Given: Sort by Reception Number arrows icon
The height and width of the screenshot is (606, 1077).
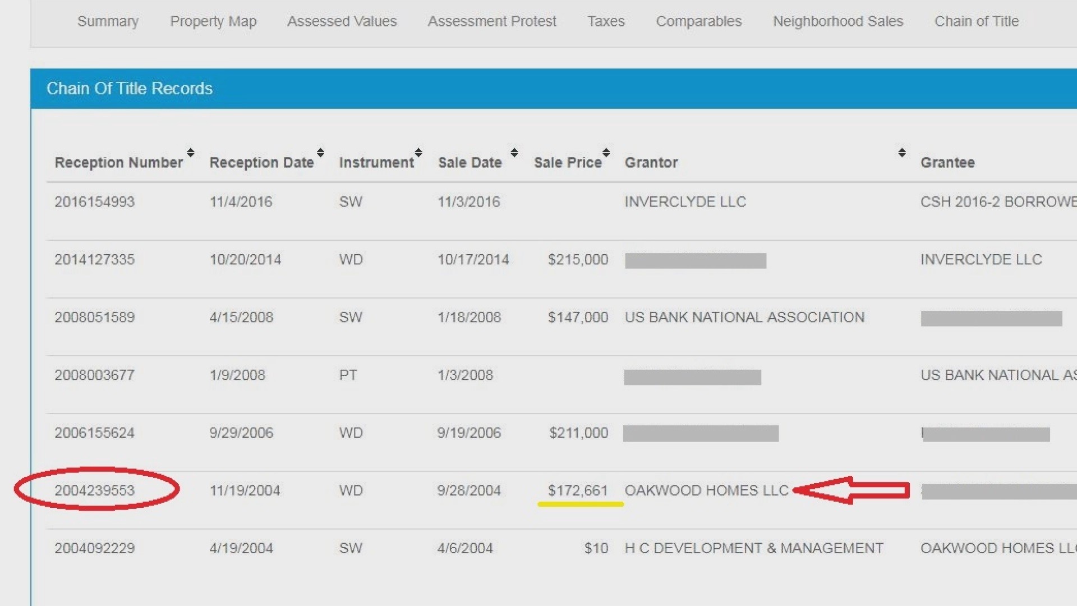Looking at the screenshot, I should tap(191, 153).
